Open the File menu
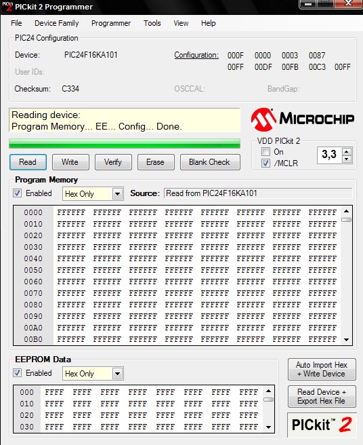This screenshot has height=445, width=363. (x=16, y=23)
